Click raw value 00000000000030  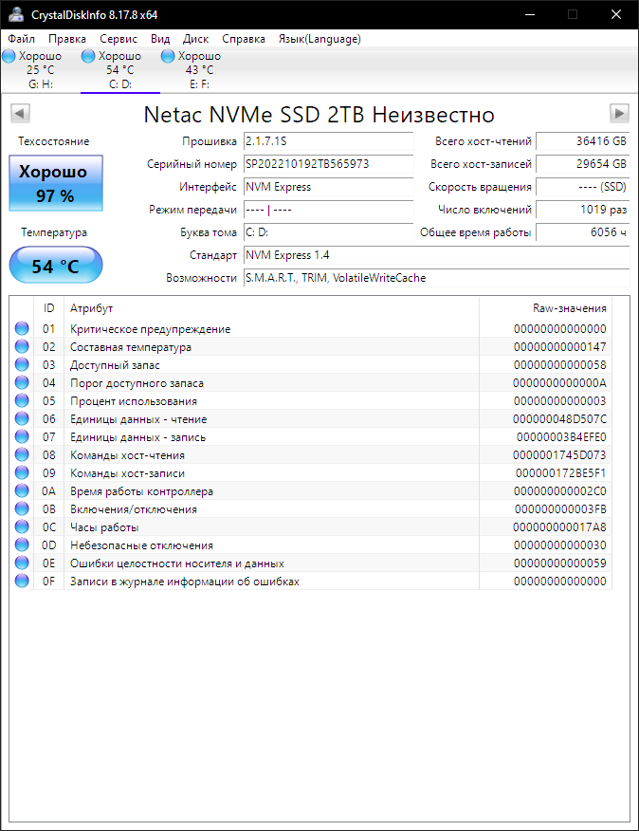click(x=560, y=545)
